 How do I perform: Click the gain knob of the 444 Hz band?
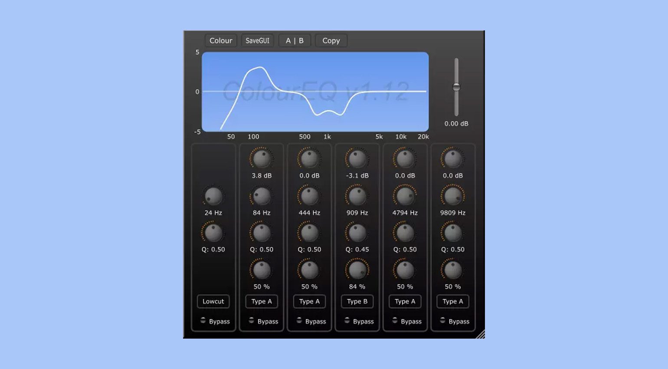click(309, 159)
